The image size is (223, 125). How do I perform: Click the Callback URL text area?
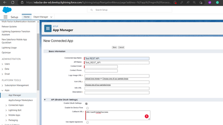[118, 115]
